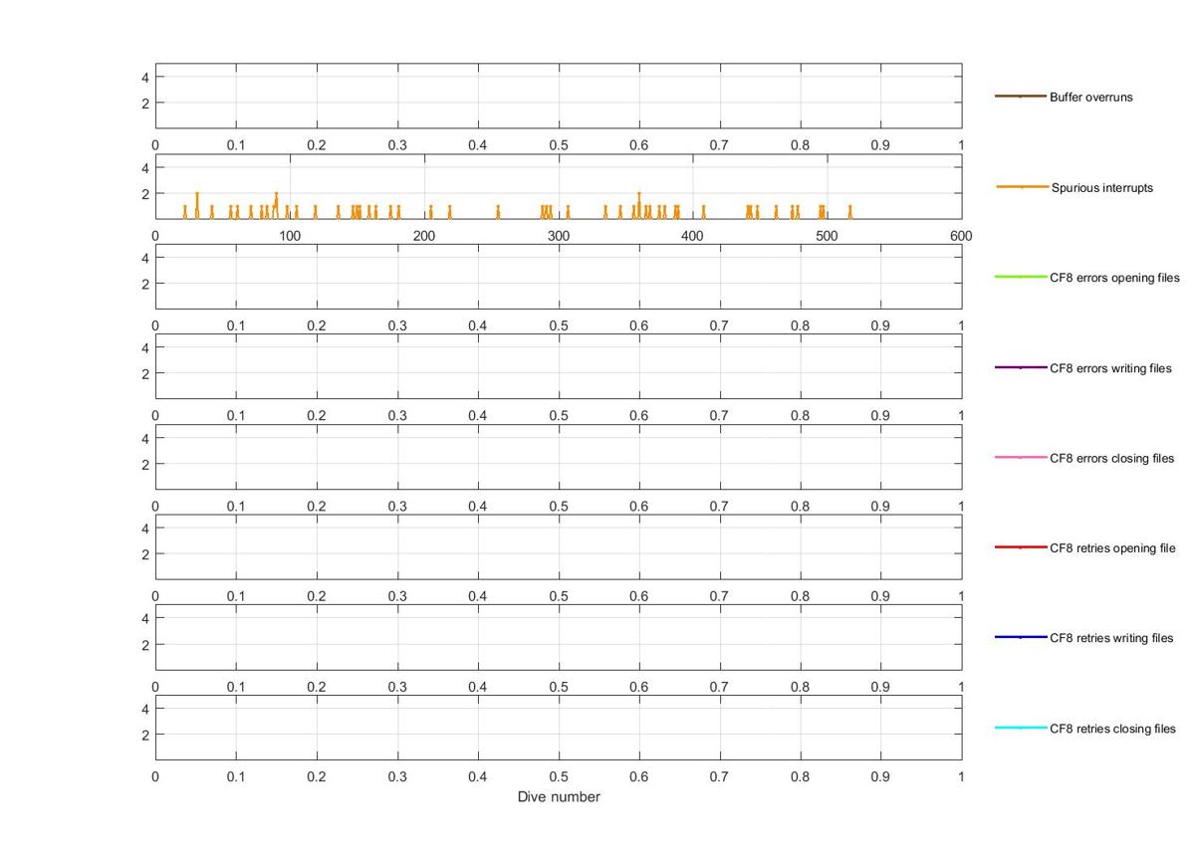1195x855 pixels.
Task: Click the blue CF8 retries writing legend line
Action: (x=1021, y=637)
